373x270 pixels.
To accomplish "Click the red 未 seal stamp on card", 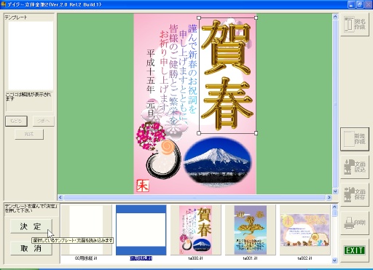I will (x=143, y=186).
